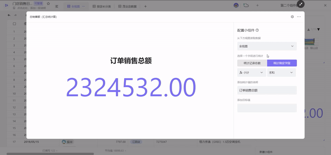Collapse the expanded widget with the round shrink button
331x155 pixels.
click(x=301, y=4)
